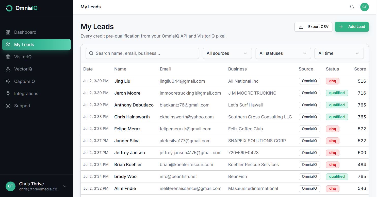Click the My Leads people icon

[8, 45]
